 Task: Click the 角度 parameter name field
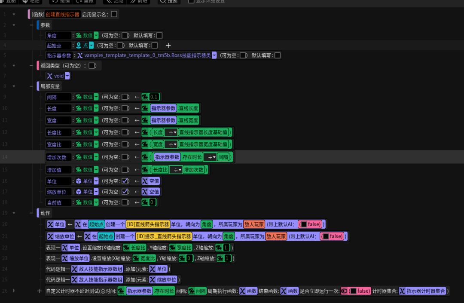point(58,36)
